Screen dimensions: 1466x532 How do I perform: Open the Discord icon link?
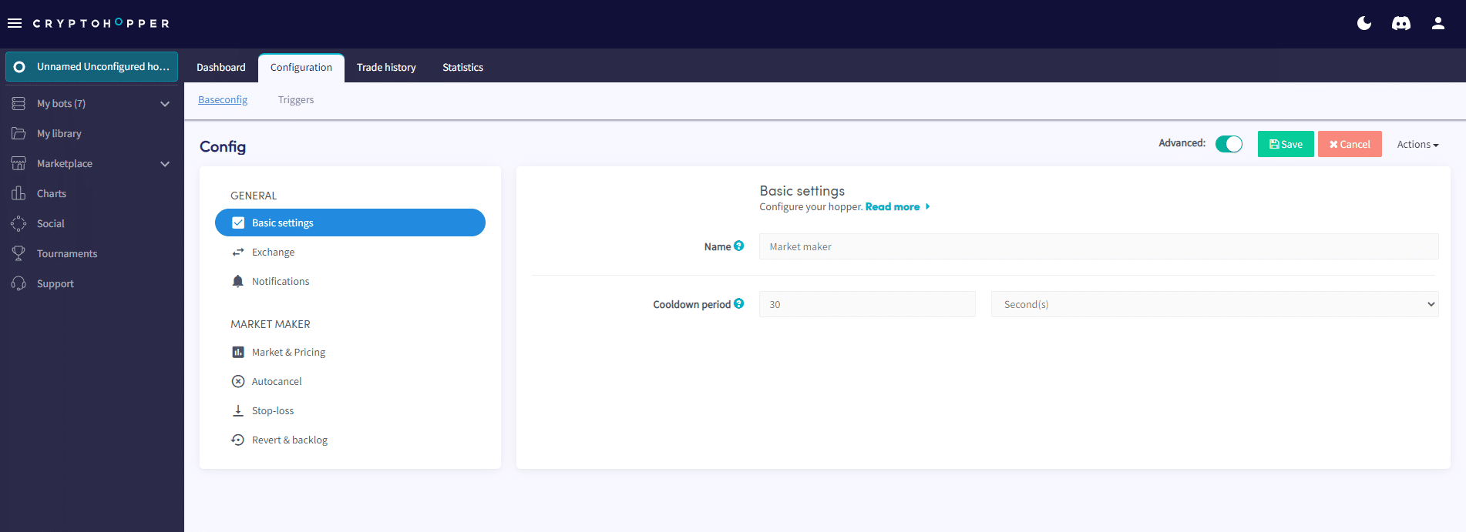pos(1401,23)
